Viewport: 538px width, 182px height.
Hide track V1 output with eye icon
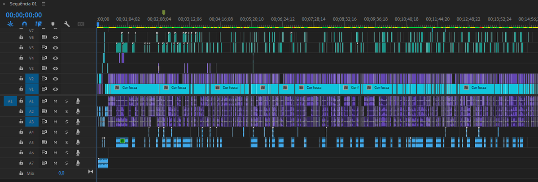tap(55, 89)
